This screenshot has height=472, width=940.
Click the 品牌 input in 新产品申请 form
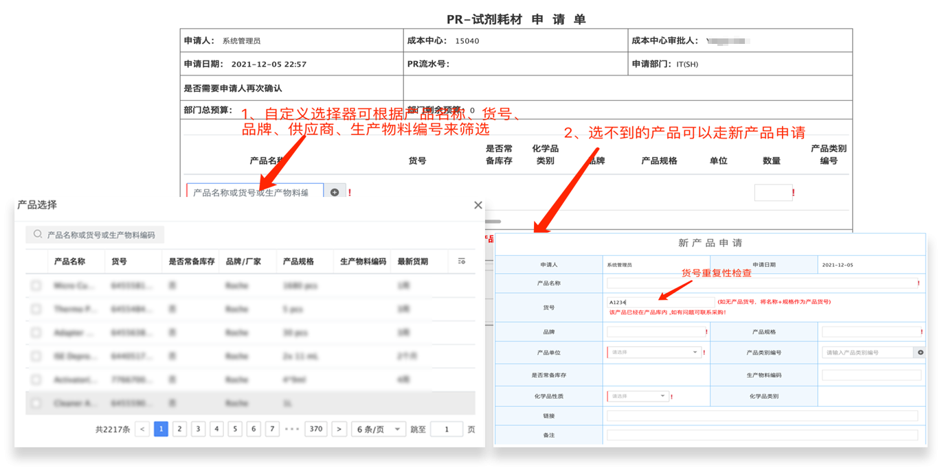point(655,331)
